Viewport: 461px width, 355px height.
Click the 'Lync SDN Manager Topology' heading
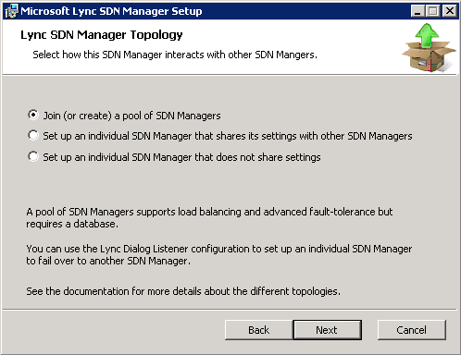pyautogui.click(x=102, y=35)
